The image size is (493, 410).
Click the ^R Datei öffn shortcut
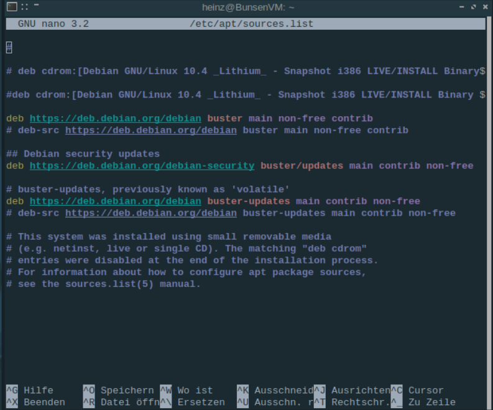pos(121,402)
